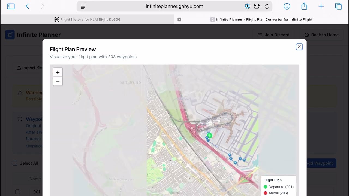
Task: Click the waypoint info circle icon
Action: 20,119
